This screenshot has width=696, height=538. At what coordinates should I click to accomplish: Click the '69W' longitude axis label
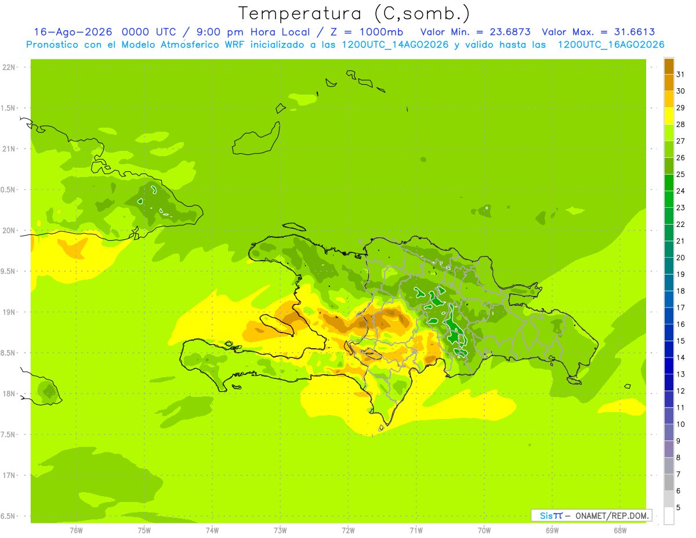[552, 530]
